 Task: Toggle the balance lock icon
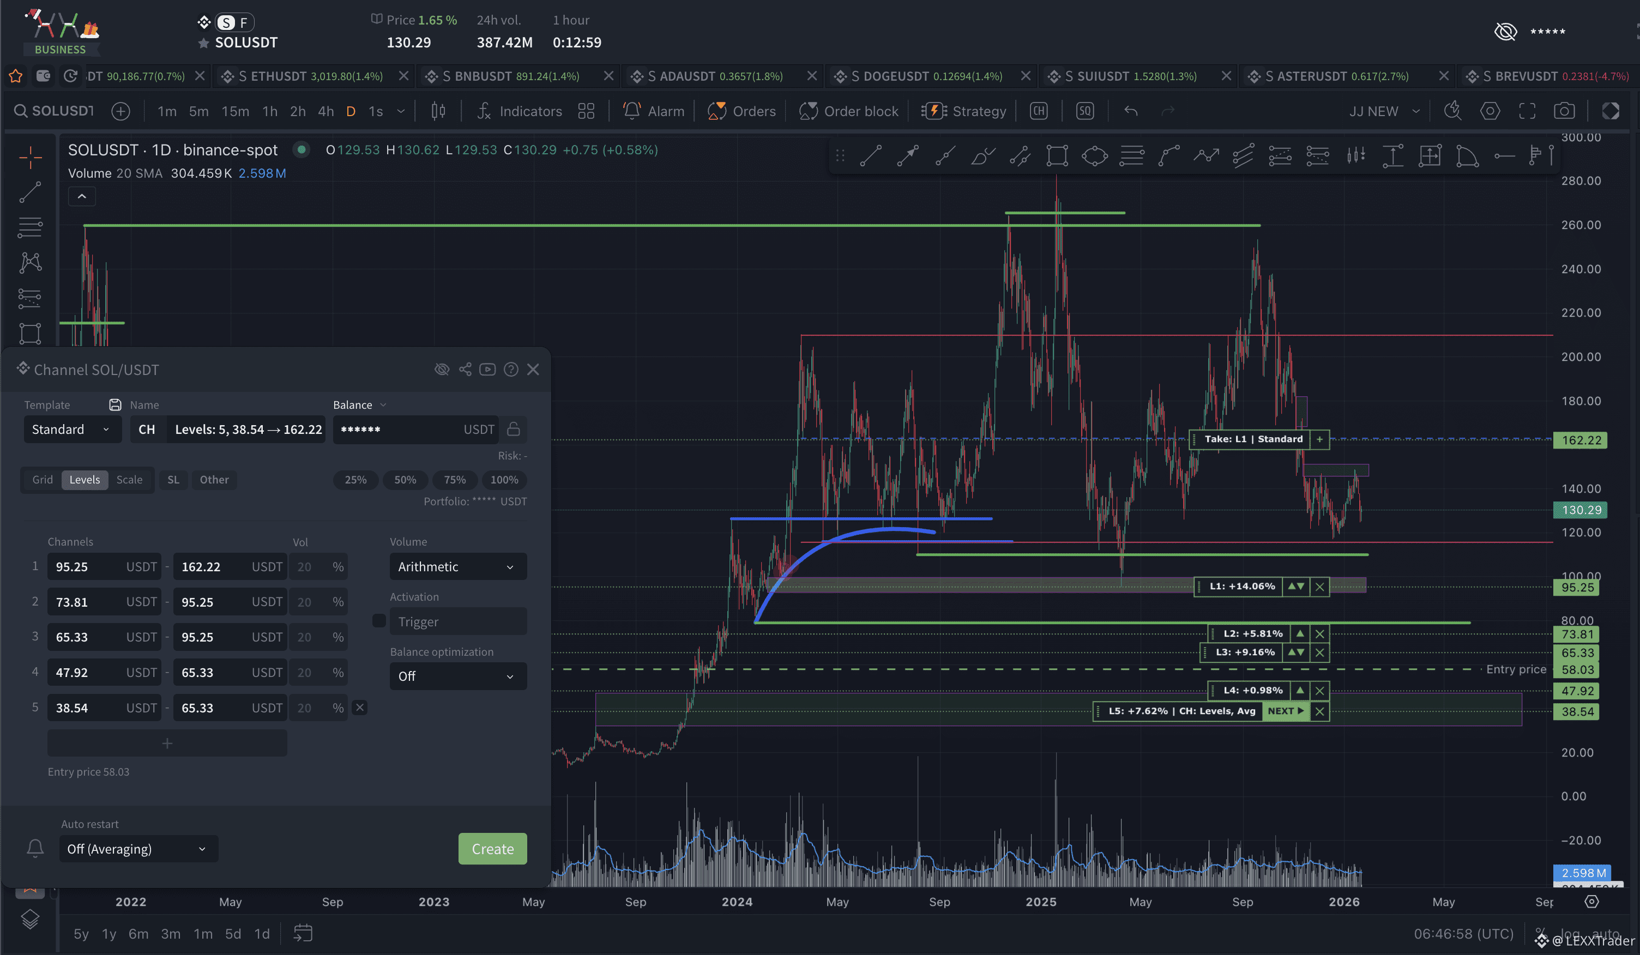(514, 430)
